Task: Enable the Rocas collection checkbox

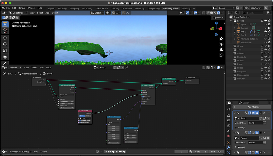Action: point(262,68)
